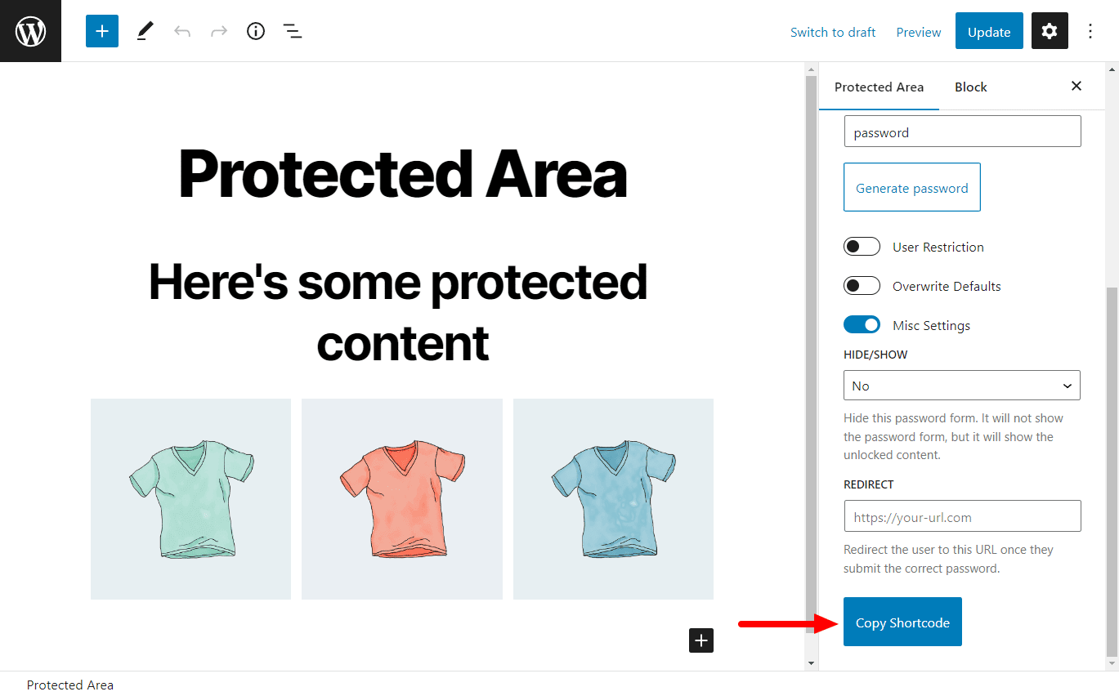1119x696 pixels.
Task: Disable the Misc Settings toggle
Action: click(862, 324)
